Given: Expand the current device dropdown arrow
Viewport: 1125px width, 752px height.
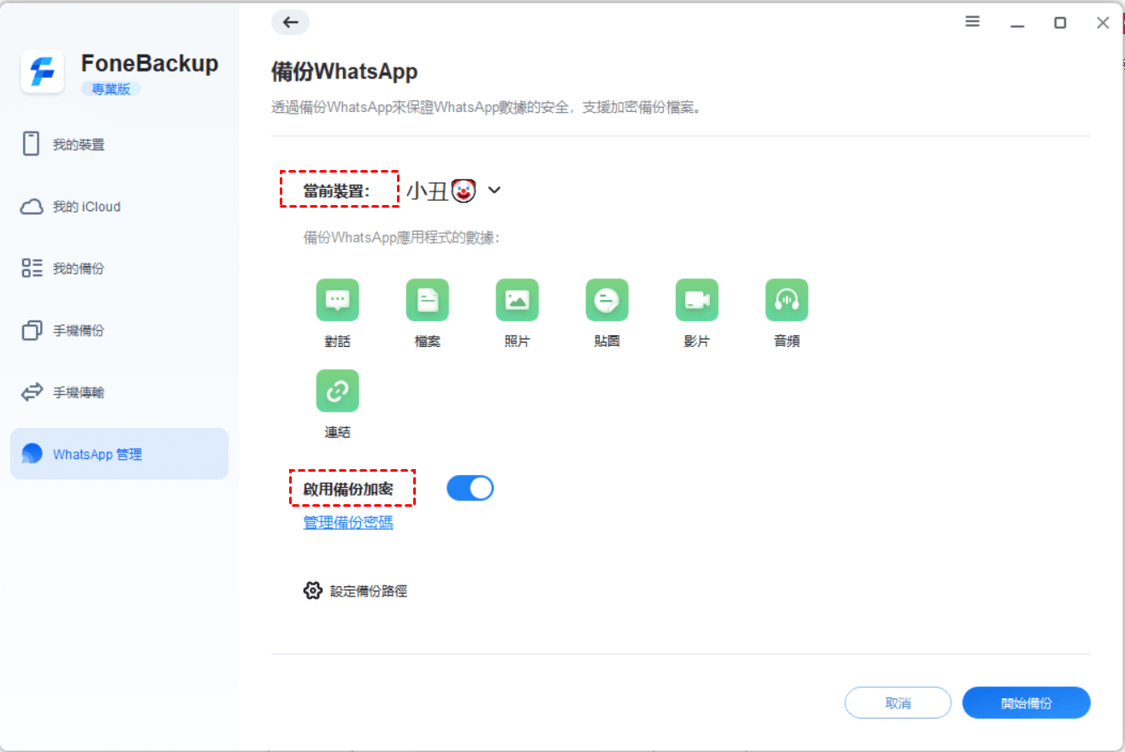Looking at the screenshot, I should (494, 190).
